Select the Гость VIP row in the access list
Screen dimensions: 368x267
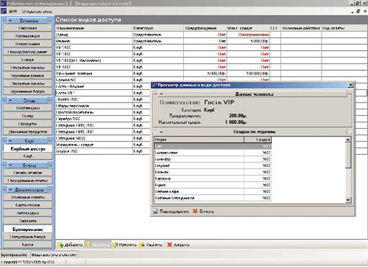(x=103, y=93)
